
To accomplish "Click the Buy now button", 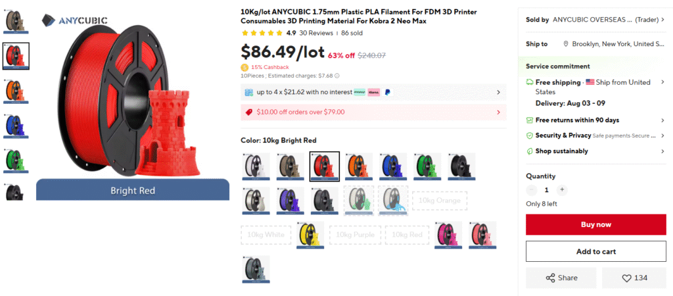I will 595,225.
